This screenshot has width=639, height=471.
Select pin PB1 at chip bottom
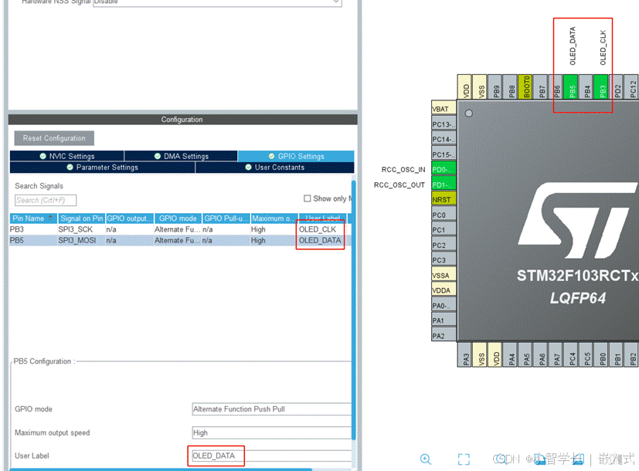617,354
